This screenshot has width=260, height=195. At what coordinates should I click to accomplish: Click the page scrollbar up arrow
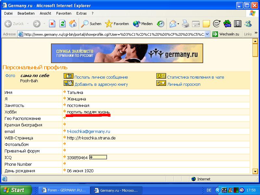(255, 41)
